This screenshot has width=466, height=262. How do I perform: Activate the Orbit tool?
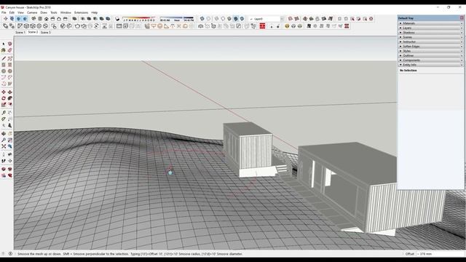(4, 133)
